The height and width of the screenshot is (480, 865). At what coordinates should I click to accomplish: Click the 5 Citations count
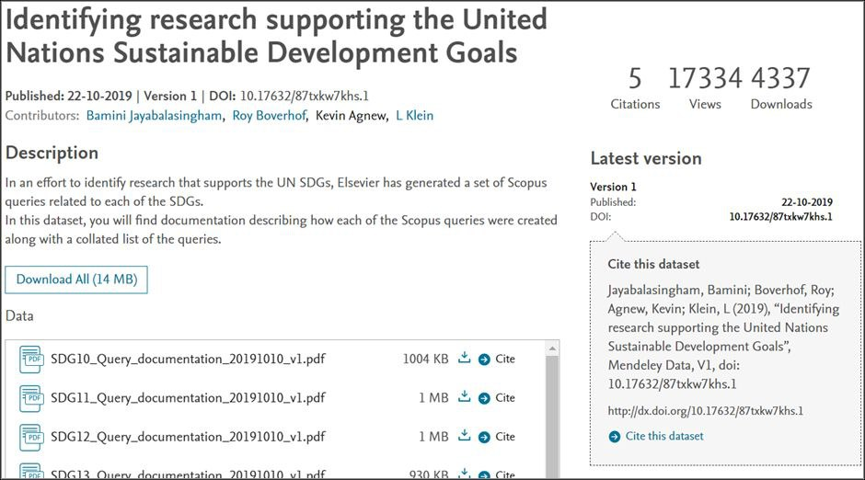coord(635,79)
